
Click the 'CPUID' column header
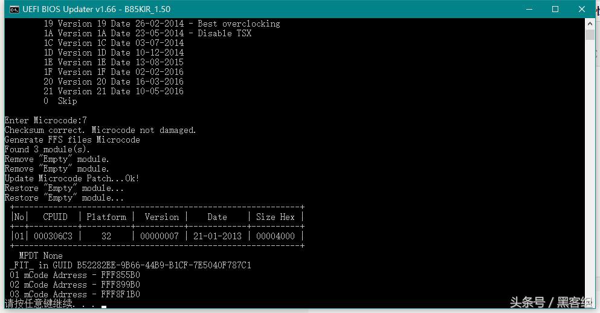tap(55, 217)
